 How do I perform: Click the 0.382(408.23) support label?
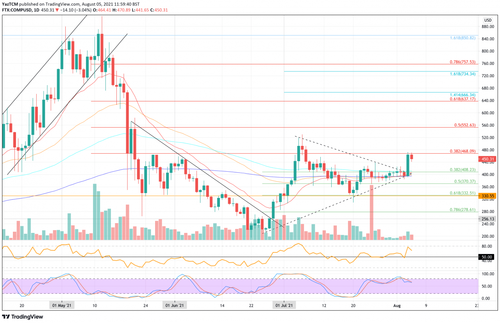click(462, 170)
